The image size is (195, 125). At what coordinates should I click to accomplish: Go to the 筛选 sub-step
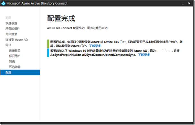[x=12, y=62]
